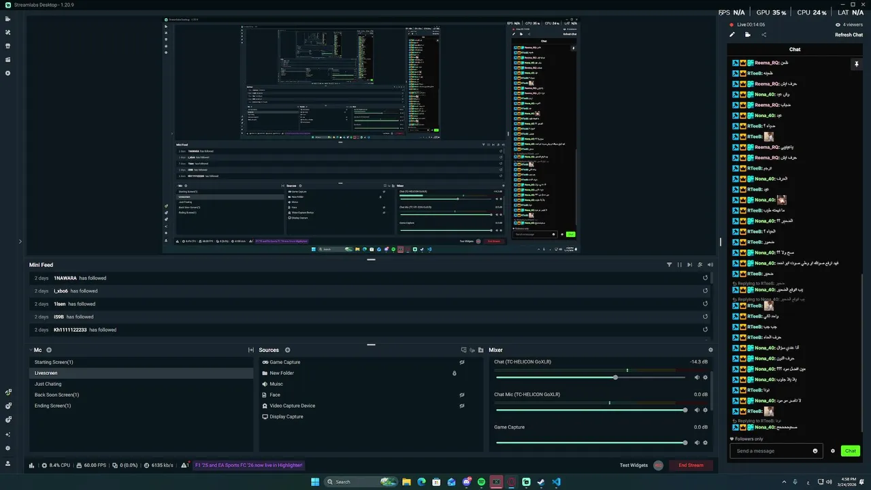The width and height of the screenshot is (871, 490).
Task: Start recording with the REC button
Action: pos(658,465)
